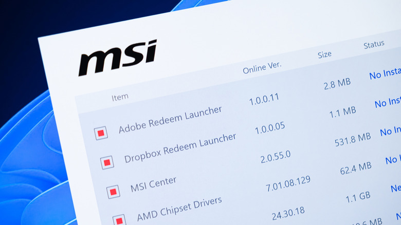Screen dimensions: 401x225
Task: Open install status link for Adobe Redeem Launcher
Action: tap(385, 73)
